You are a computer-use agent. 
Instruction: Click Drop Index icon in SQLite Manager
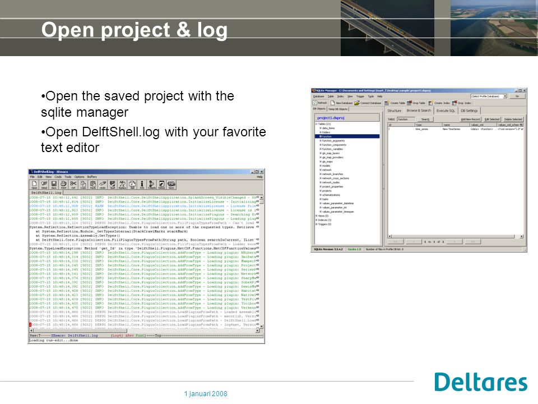coord(454,103)
